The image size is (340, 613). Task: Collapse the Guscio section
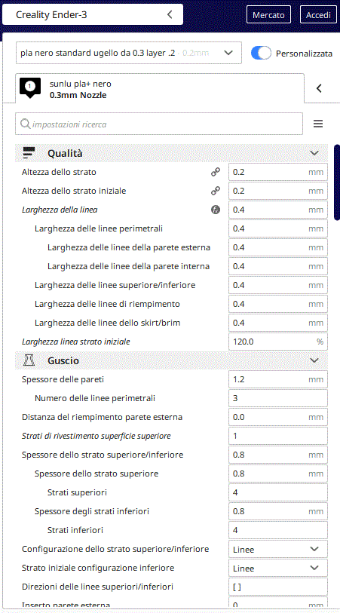click(314, 360)
